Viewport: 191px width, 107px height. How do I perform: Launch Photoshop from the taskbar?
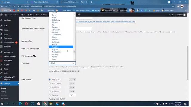[x=33, y=104]
